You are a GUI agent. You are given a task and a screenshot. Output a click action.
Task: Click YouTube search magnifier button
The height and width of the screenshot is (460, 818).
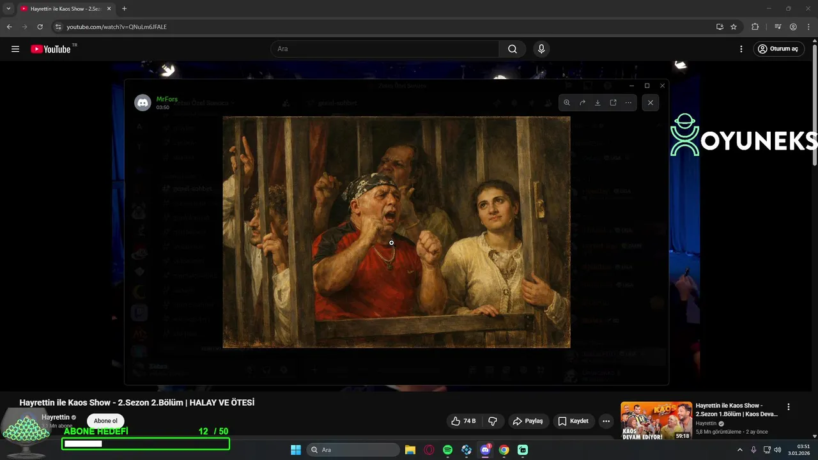[513, 49]
